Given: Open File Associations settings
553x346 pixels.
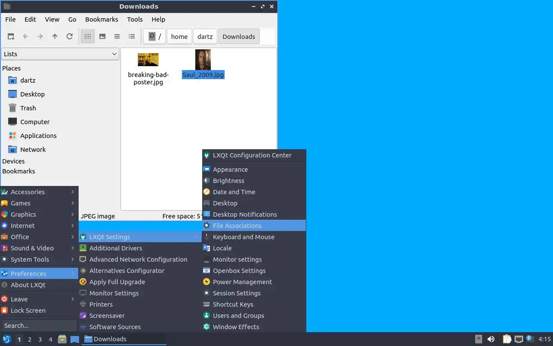Looking at the screenshot, I should (254, 226).
